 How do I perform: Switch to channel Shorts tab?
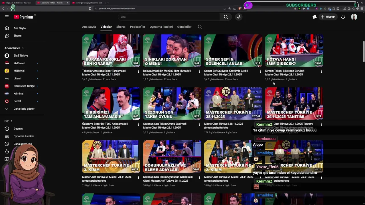121,27
